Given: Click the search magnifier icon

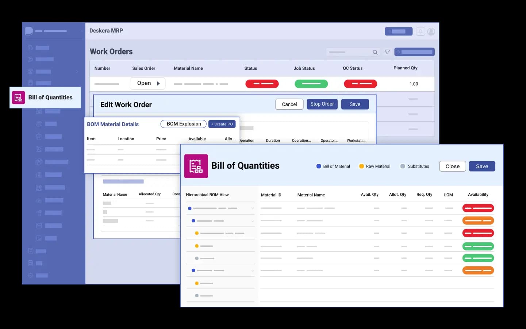Looking at the screenshot, I should point(375,52).
